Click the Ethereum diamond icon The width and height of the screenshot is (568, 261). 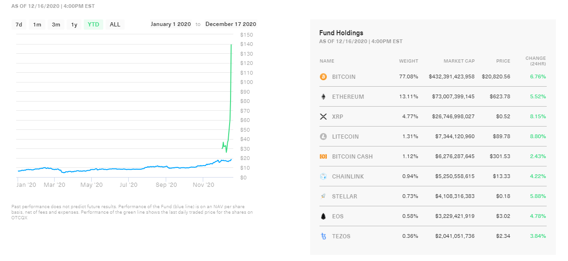pos(323,96)
